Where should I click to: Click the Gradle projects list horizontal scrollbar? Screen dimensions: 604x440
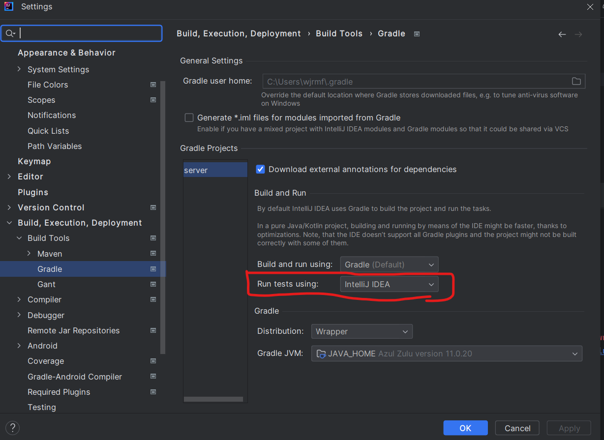pos(213,399)
